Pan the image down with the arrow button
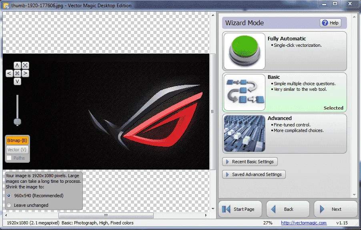The image size is (361, 230). click(17, 82)
